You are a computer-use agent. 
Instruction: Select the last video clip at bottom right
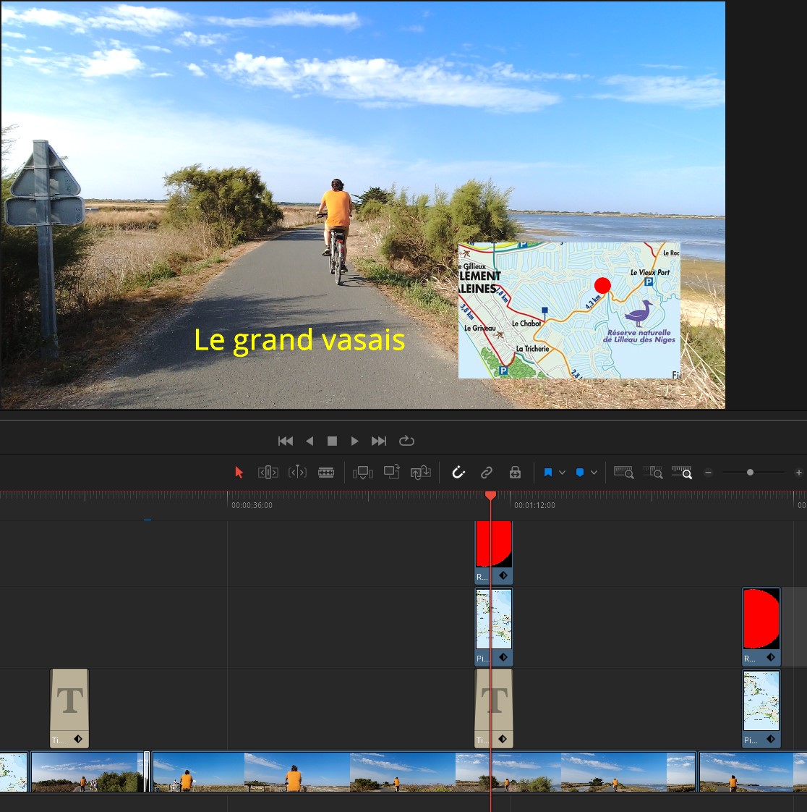[753, 771]
